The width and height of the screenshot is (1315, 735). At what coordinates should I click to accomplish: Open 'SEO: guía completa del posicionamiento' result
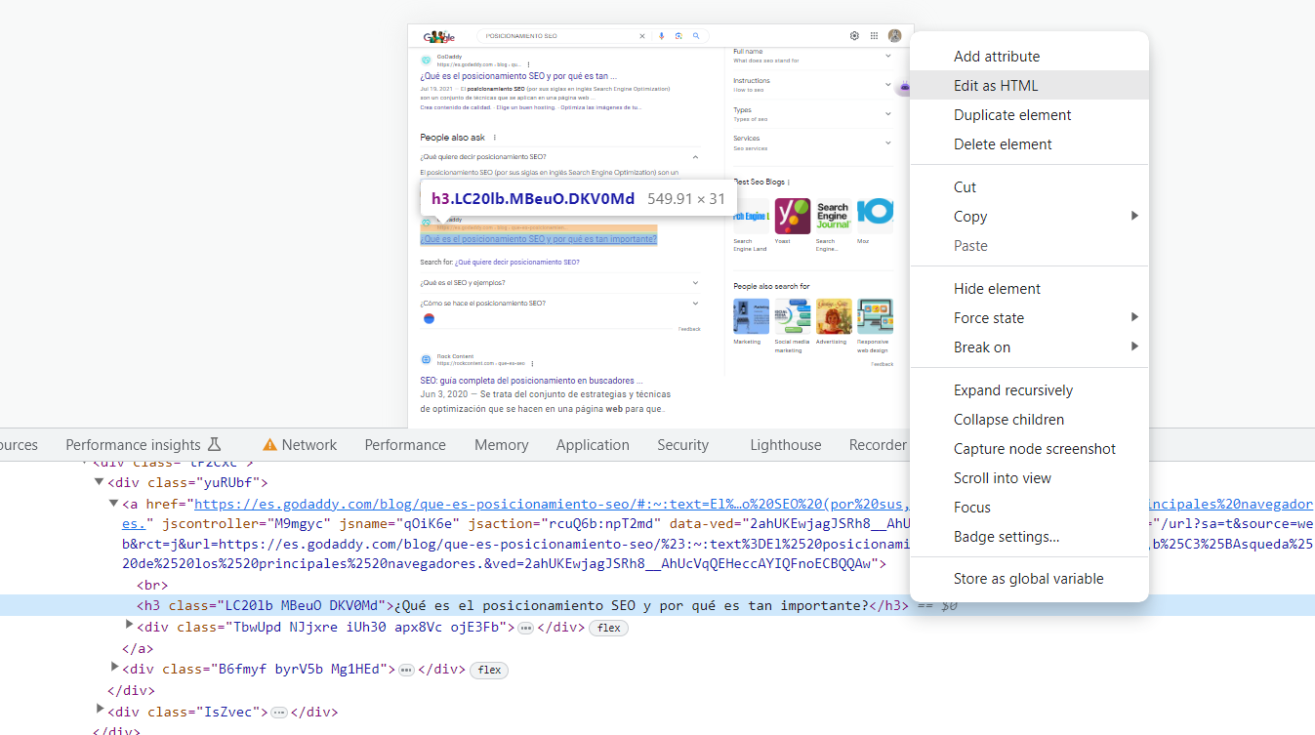point(531,380)
